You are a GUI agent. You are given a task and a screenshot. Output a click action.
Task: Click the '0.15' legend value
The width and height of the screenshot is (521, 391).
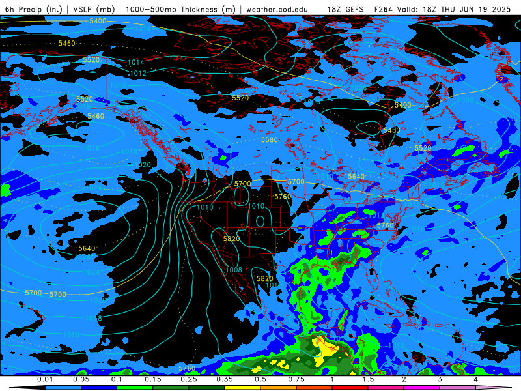(153, 379)
